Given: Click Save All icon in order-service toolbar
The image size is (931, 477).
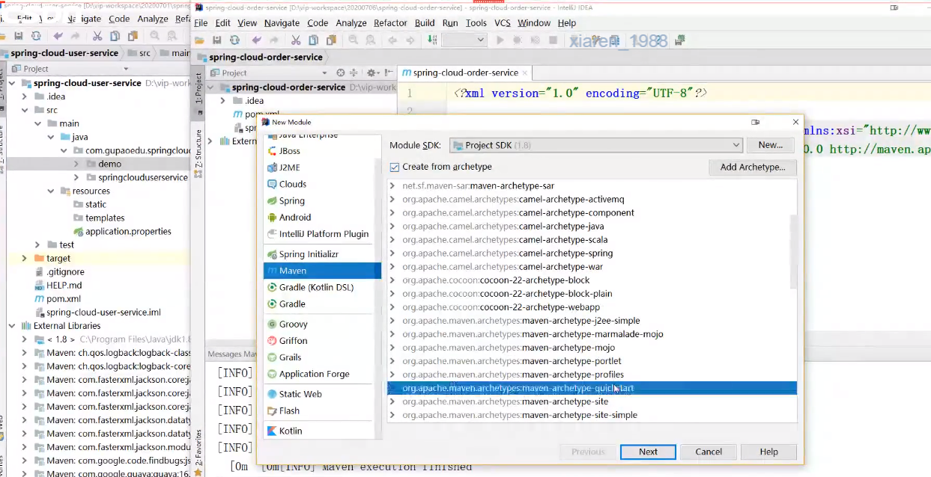Looking at the screenshot, I should [x=217, y=40].
